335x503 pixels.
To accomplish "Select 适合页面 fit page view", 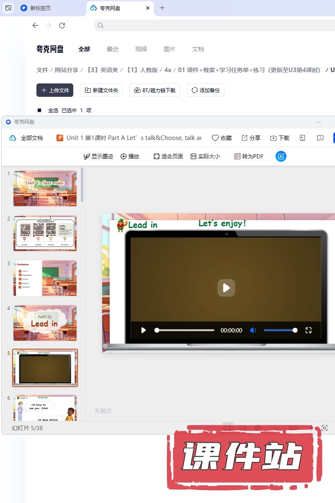I will pos(168,156).
